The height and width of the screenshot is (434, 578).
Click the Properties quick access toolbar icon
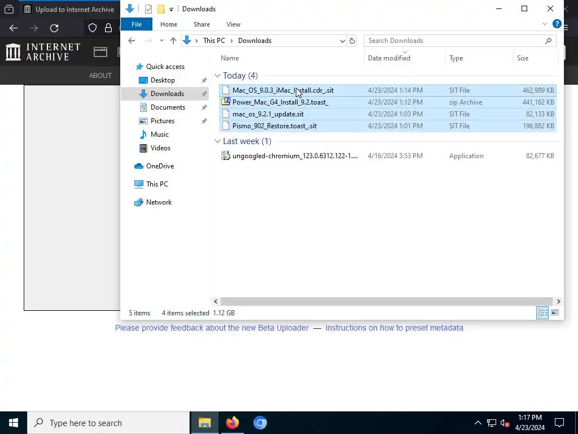tap(148, 9)
